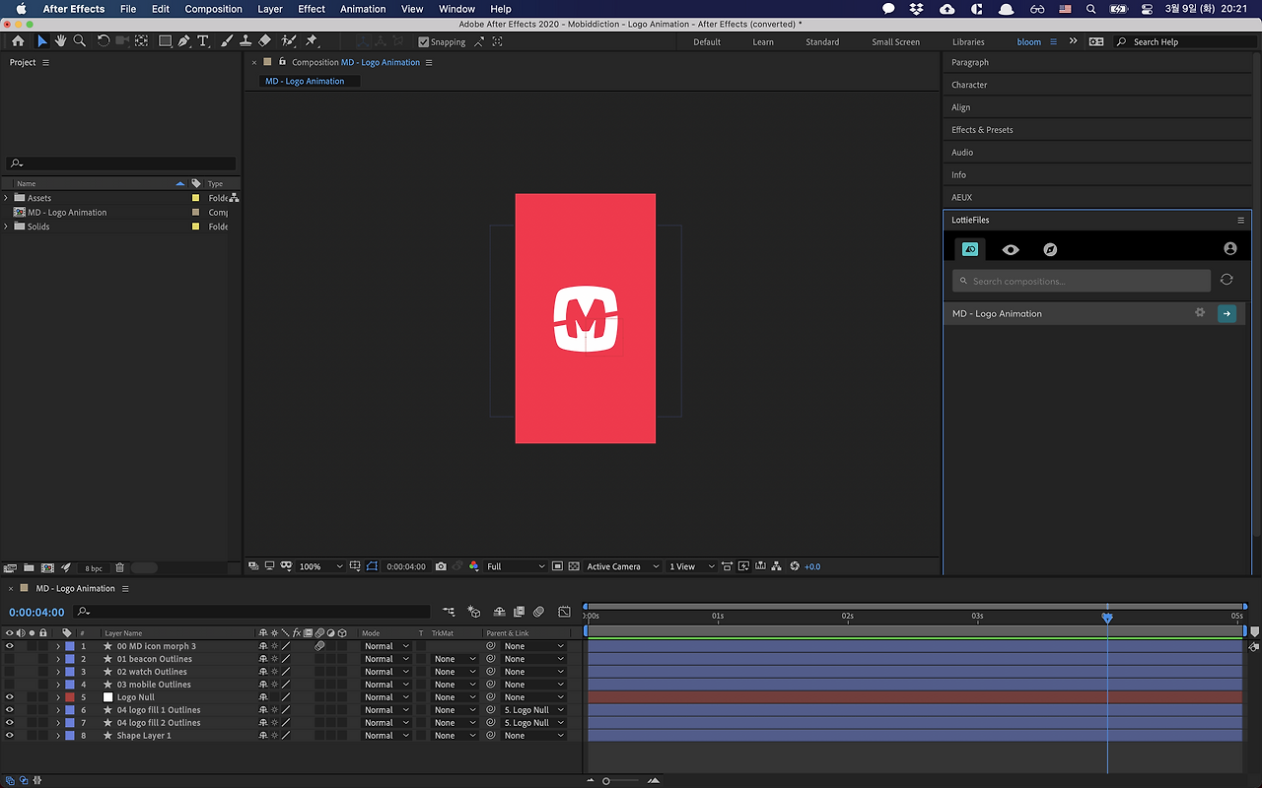Expand the Assets folder in Project panel

6,198
